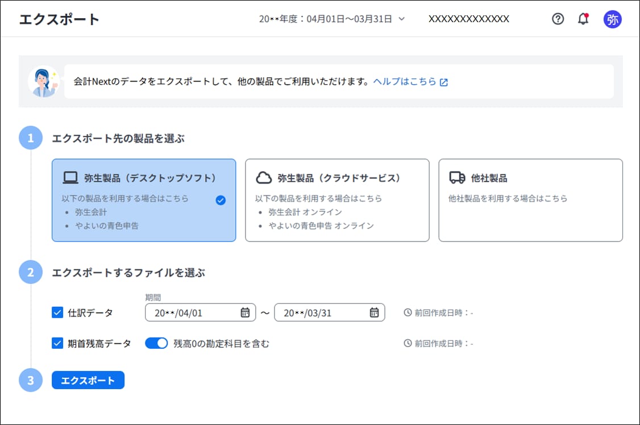This screenshot has width=640, height=425.
Task: Click the laptop icon for desktop software
Action: pos(70,178)
